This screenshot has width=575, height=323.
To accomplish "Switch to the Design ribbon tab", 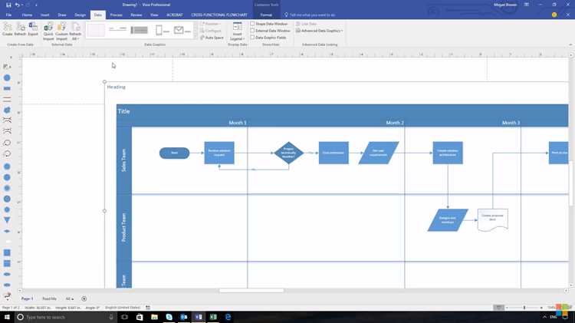I will click(x=80, y=15).
